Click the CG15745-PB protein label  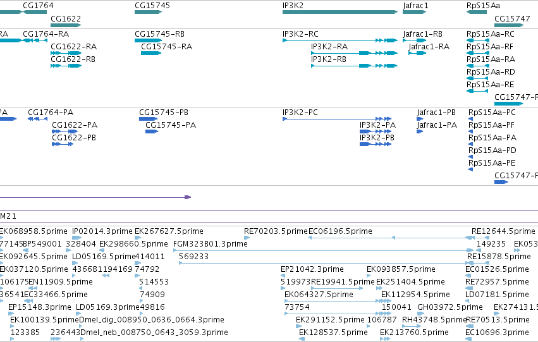164,113
